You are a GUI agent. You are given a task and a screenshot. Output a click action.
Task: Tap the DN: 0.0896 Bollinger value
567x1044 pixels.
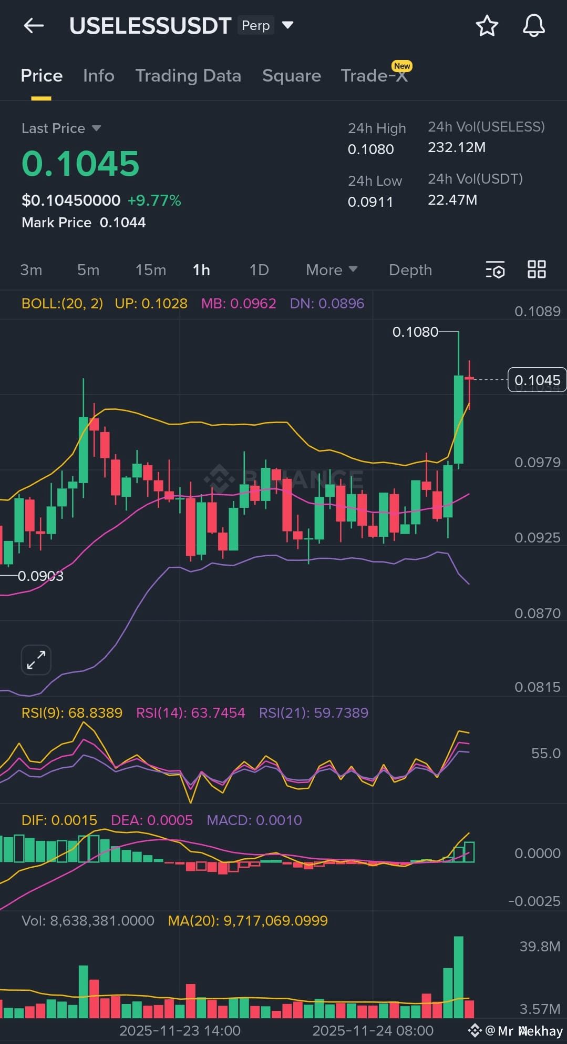tap(327, 304)
